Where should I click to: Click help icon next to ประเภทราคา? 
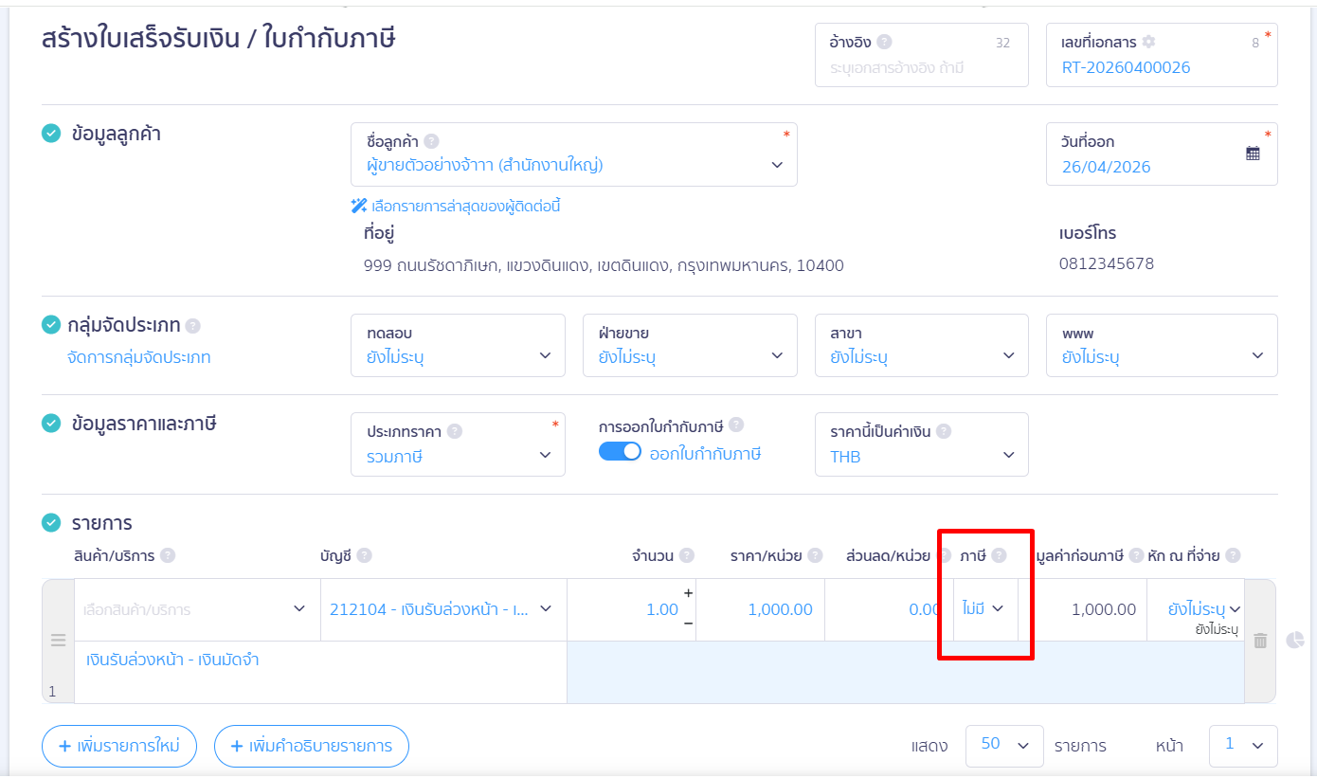click(455, 431)
